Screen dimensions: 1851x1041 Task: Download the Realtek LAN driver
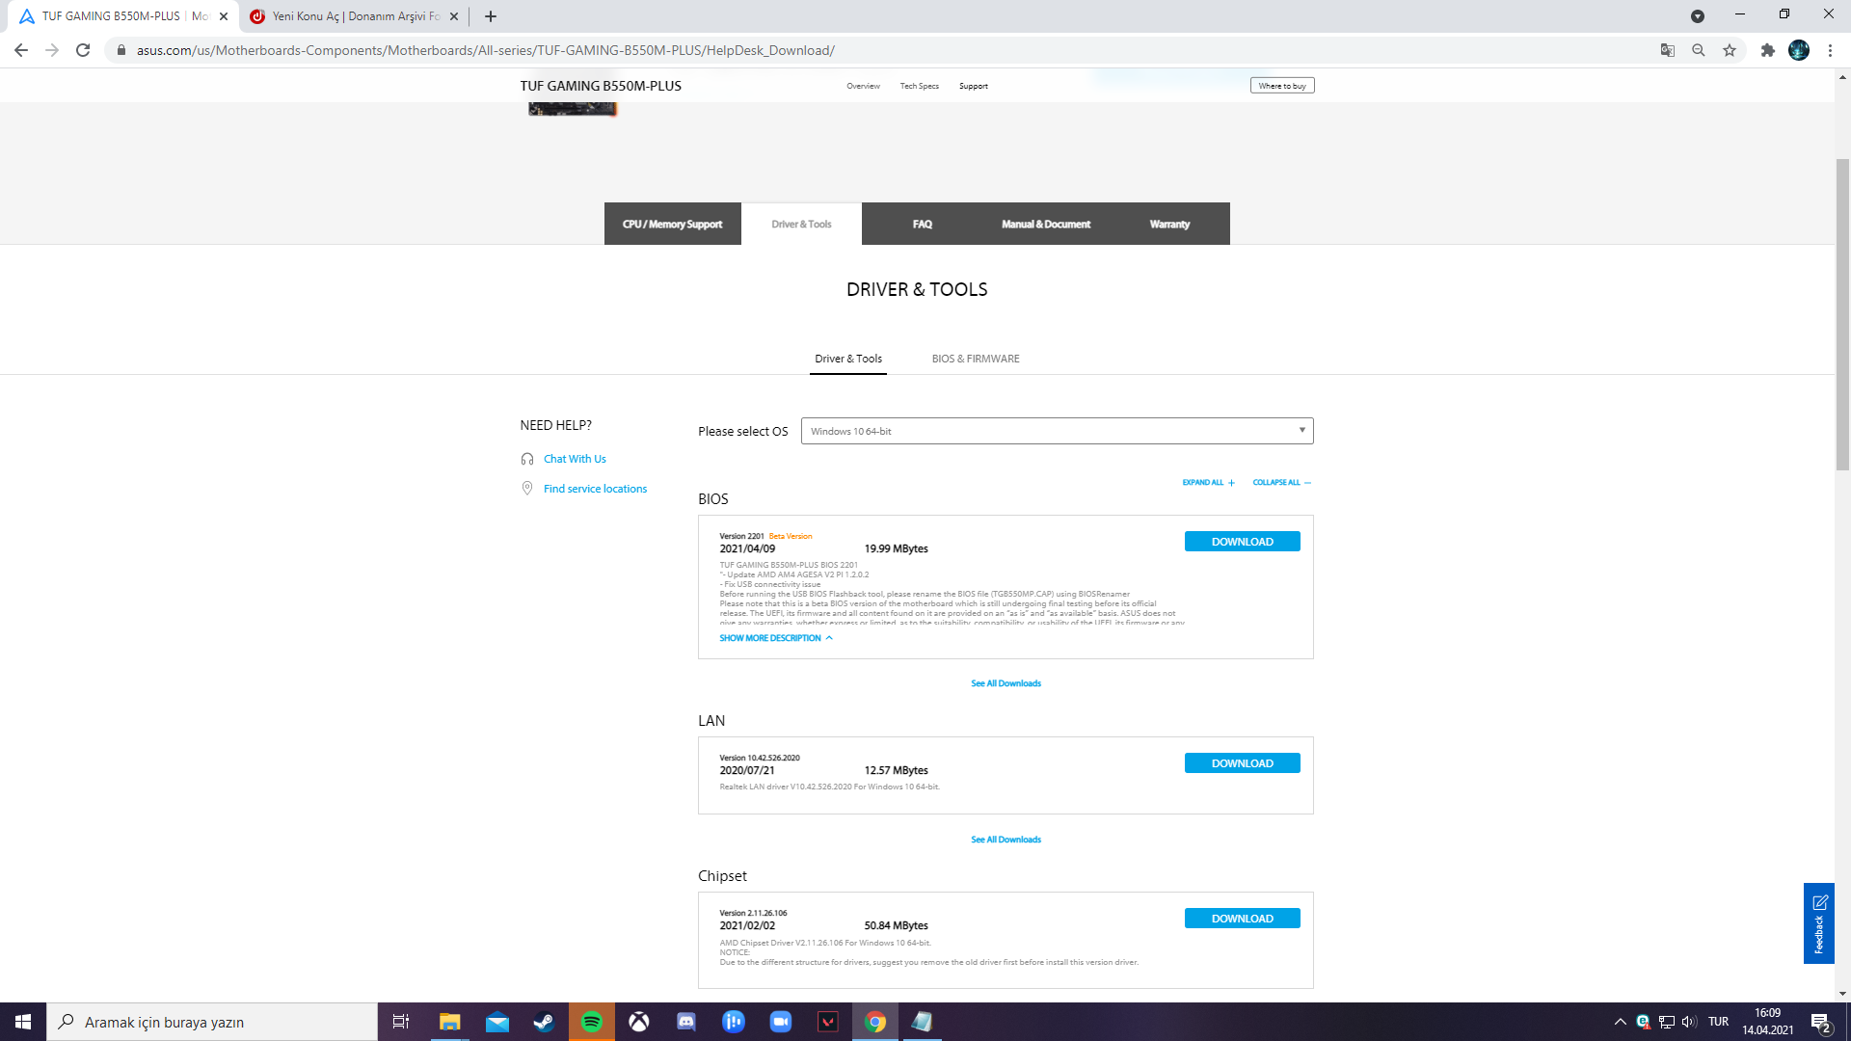coord(1242,763)
